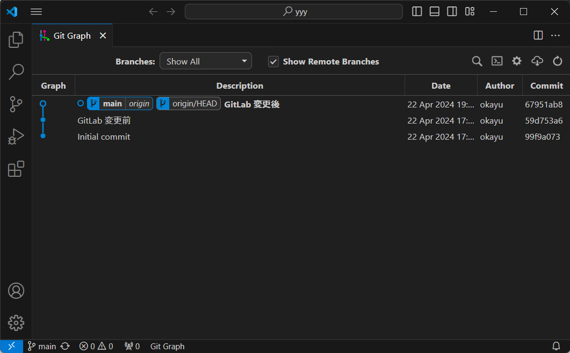Open the Customize Layout dropdown

point(470,11)
